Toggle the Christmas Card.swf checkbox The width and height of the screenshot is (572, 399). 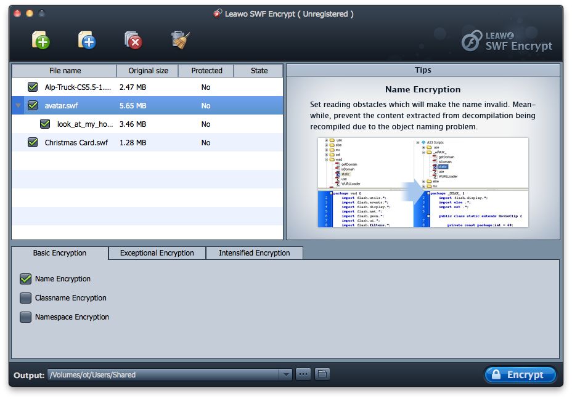pyautogui.click(x=33, y=143)
